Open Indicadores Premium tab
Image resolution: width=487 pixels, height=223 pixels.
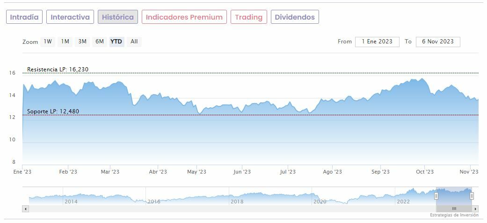tap(184, 17)
